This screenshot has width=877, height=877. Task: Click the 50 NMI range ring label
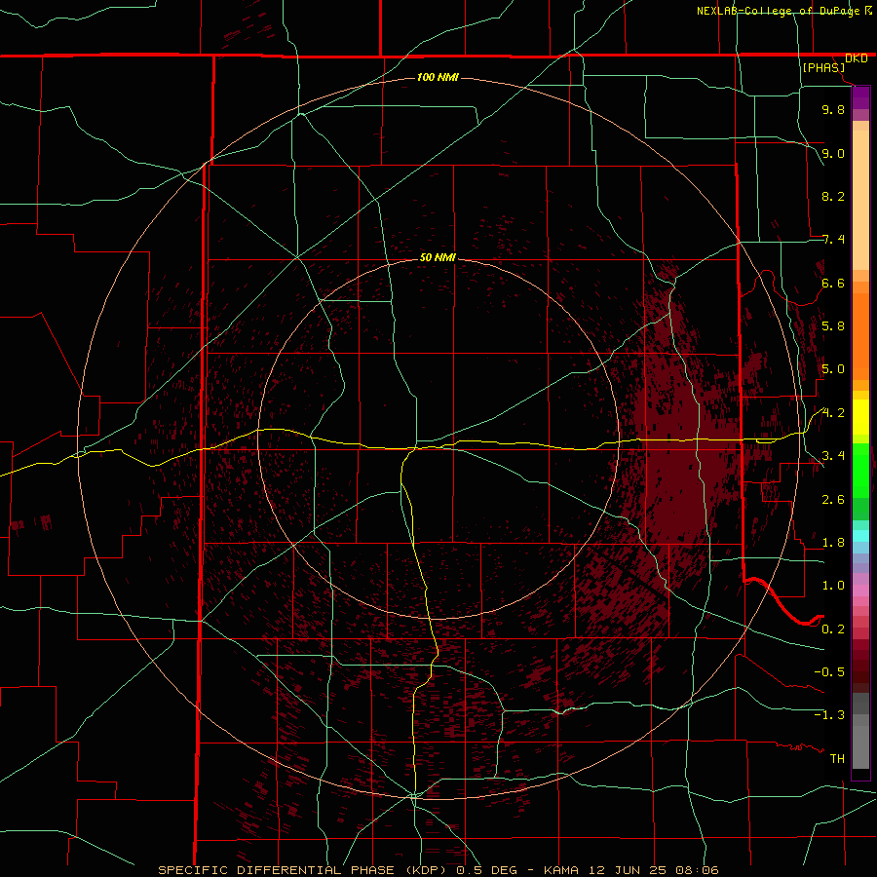(x=438, y=257)
